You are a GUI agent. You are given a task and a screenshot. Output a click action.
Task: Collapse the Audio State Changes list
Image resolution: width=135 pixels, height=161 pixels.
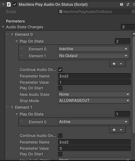(x=3, y=27)
